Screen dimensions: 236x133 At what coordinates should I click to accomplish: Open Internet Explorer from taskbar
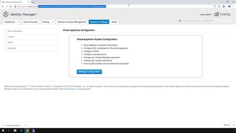point(21,130)
